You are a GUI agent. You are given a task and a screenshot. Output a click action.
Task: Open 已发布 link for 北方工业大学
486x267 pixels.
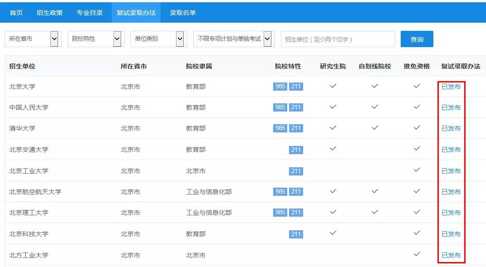(451, 255)
